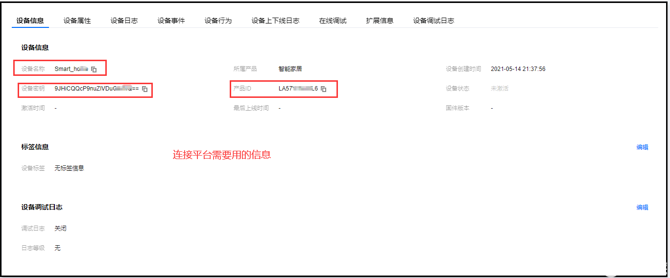Switch to the 扩展信息 tab
This screenshot has height=278, width=670.
tap(380, 21)
